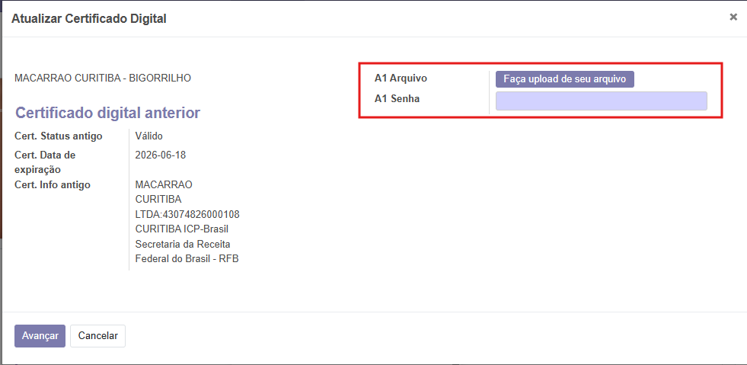
Task: Click the Federal do Brasil - RFB text
Action: coord(187,259)
